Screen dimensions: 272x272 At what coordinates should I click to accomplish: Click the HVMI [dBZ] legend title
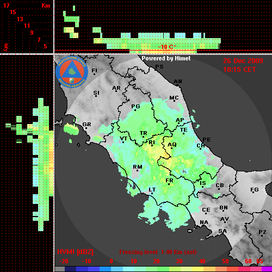point(75,252)
